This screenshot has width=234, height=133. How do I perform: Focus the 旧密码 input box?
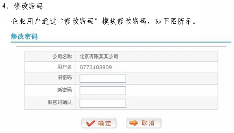[x=103, y=78]
